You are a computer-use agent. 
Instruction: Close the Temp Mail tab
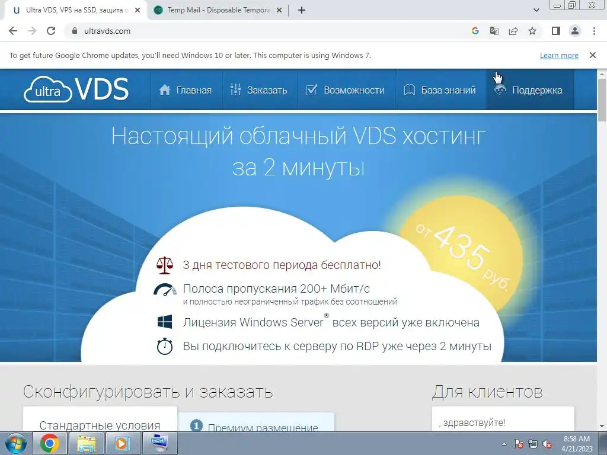click(x=279, y=10)
